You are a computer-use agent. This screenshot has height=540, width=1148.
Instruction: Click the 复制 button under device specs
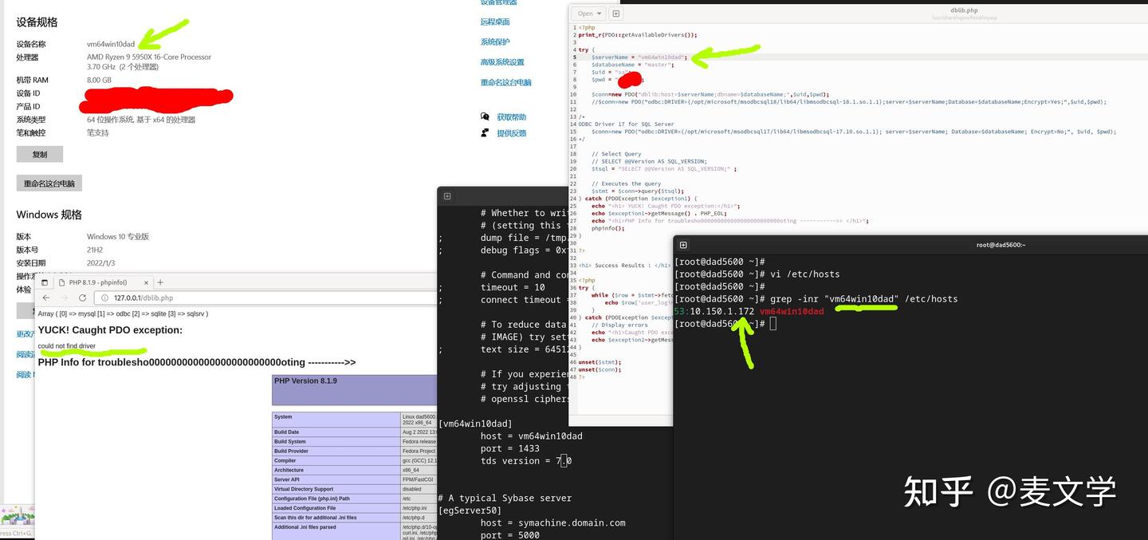tap(40, 155)
